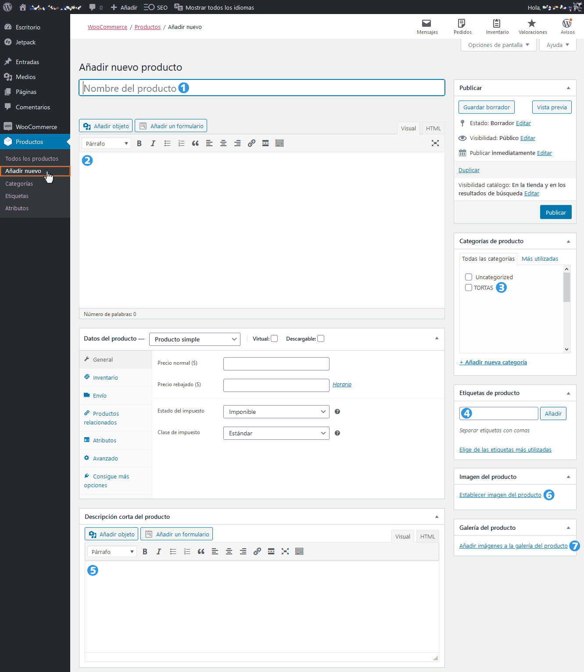This screenshot has width=584, height=672.
Task: Check the Uncategorized category checkbox
Action: pyautogui.click(x=468, y=277)
